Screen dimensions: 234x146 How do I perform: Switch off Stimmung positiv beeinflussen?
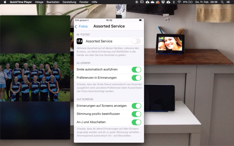coord(136,114)
